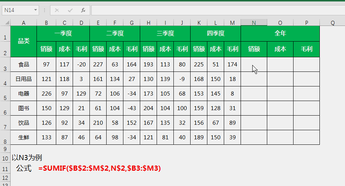Click the 一季度 merged header cell
The image size is (345, 186).
pos(63,34)
